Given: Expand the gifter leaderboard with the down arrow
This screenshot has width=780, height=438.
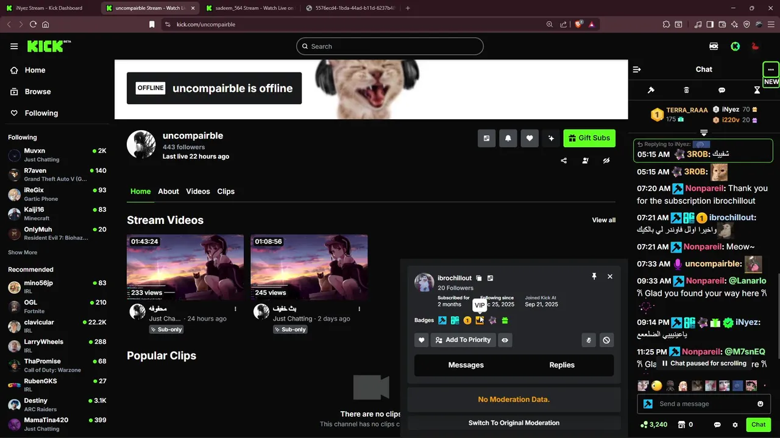Looking at the screenshot, I should tap(704, 133).
